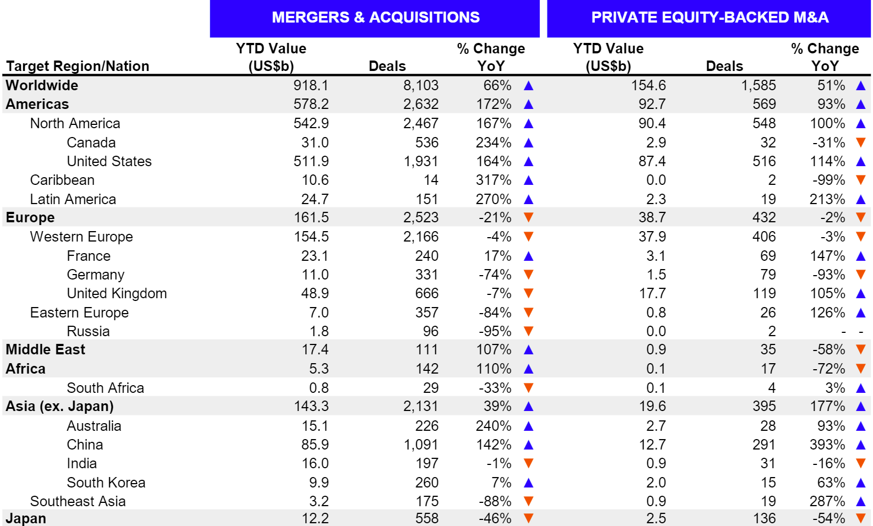
Task: Click the Asia (ex. Japan) row label
Action: pyautogui.click(x=59, y=407)
